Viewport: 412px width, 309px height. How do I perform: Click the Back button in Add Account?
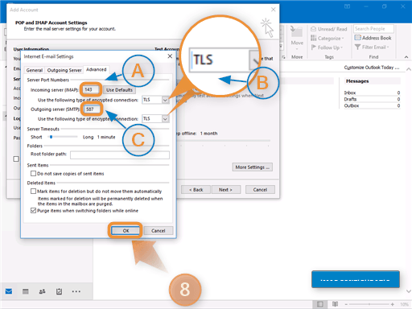click(196, 190)
